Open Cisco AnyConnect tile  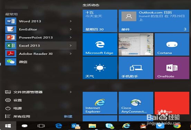[136, 103]
